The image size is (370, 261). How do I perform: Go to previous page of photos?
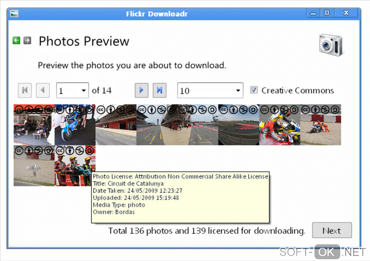click(x=43, y=90)
